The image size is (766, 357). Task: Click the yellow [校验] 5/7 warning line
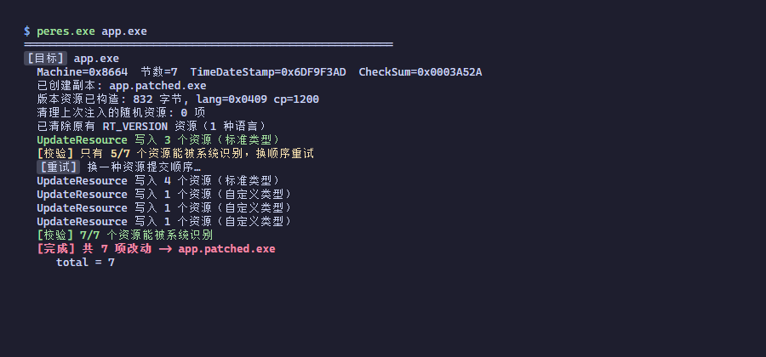click(174, 154)
